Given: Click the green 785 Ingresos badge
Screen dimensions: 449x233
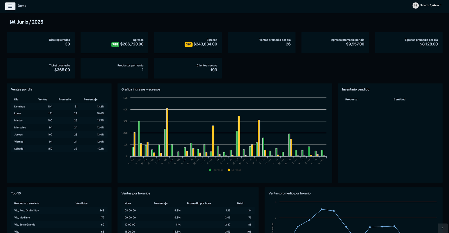Looking at the screenshot, I should 115,44.
